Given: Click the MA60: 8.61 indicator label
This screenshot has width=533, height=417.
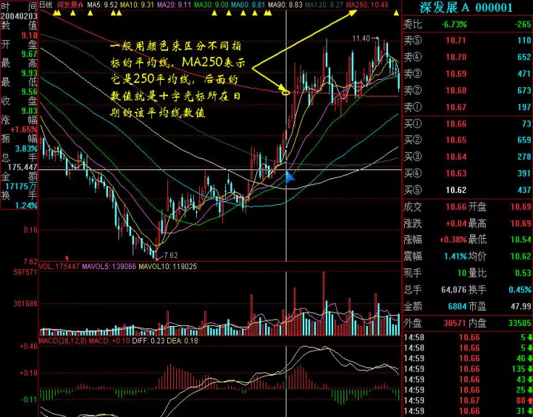Looking at the screenshot, I should [x=247, y=4].
